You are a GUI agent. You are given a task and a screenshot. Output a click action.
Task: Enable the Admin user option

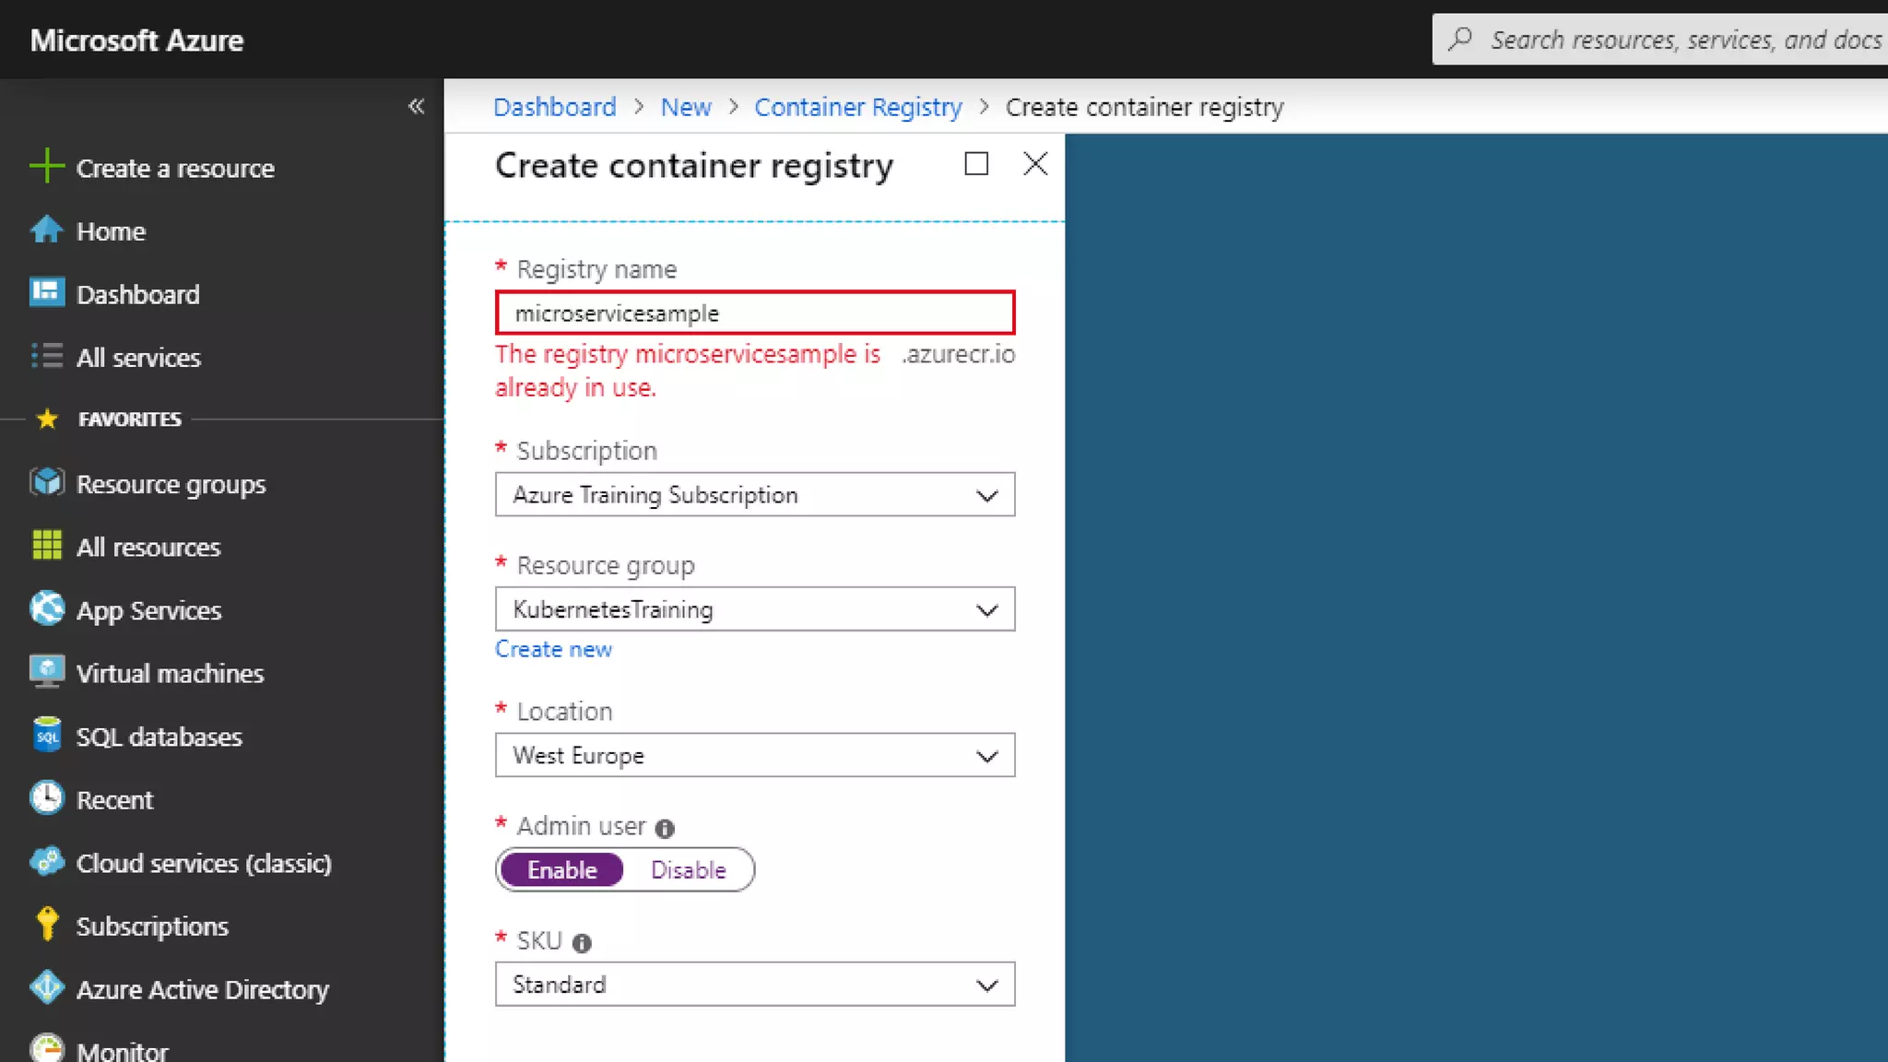[x=561, y=869]
